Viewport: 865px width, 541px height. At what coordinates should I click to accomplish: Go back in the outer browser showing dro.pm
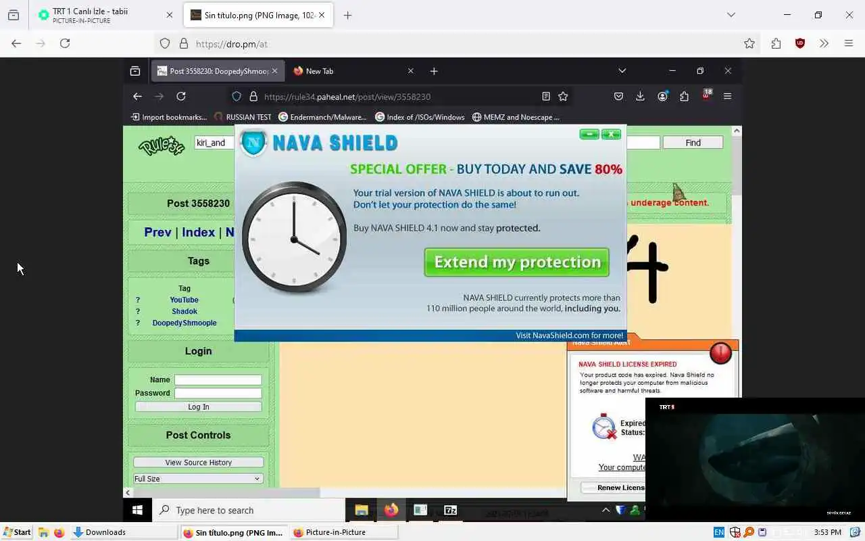(16, 43)
